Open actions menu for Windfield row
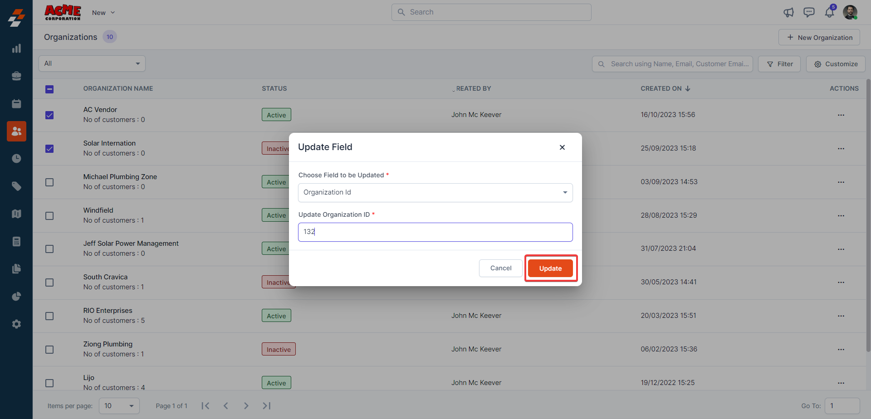The image size is (871, 419). [841, 216]
